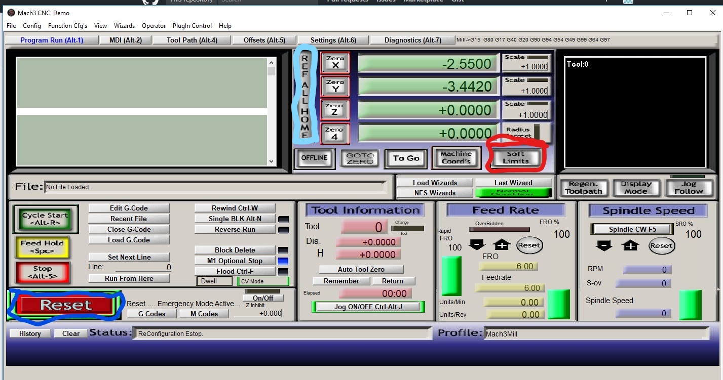Click the X axis DRO value field

coord(428,63)
